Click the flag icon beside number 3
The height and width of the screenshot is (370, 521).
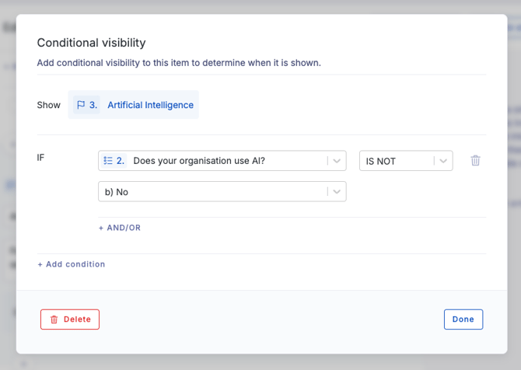pyautogui.click(x=81, y=105)
